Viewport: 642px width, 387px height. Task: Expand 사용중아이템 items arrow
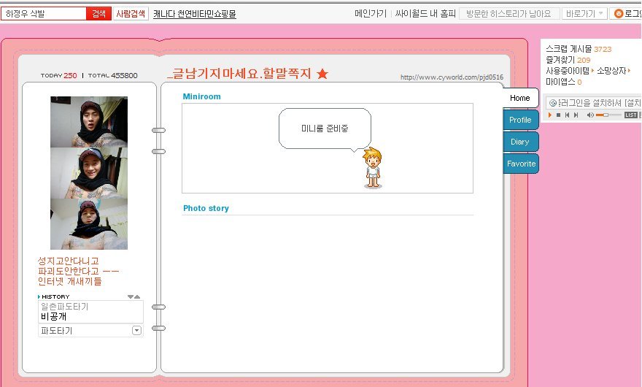click(592, 71)
